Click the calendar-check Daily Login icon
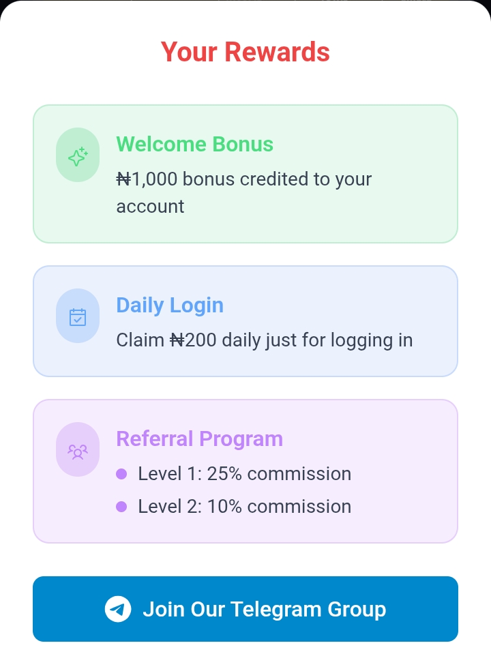 78,317
